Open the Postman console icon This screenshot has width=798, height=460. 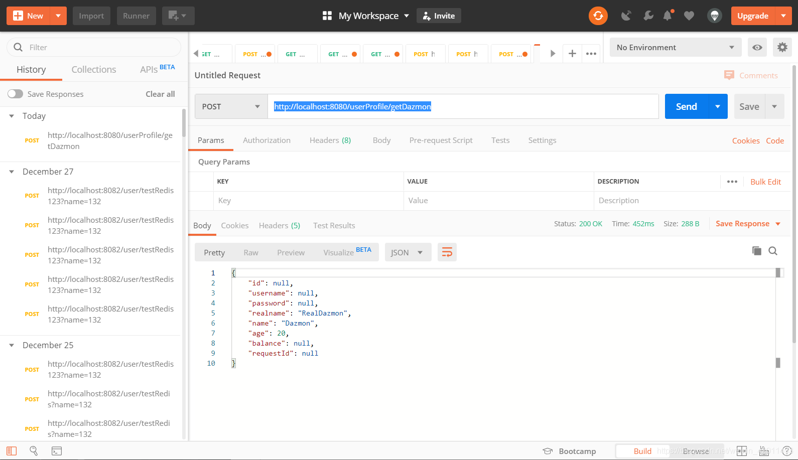[x=57, y=451]
